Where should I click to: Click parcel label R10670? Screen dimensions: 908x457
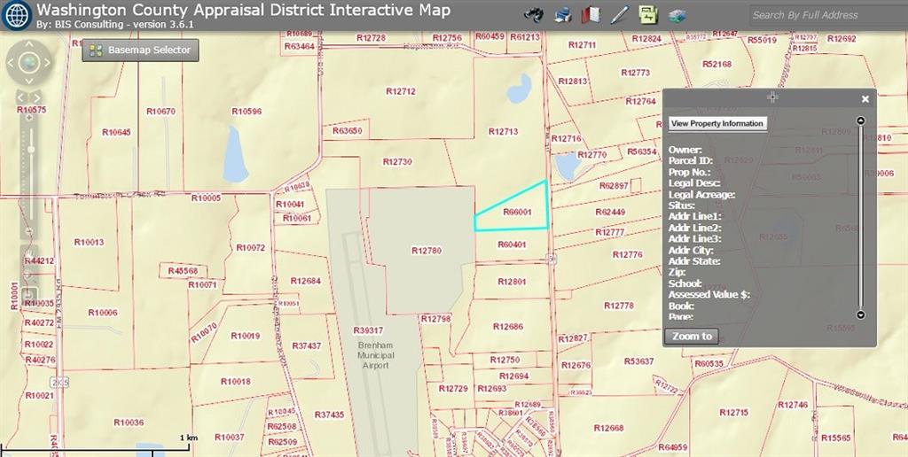(160, 111)
